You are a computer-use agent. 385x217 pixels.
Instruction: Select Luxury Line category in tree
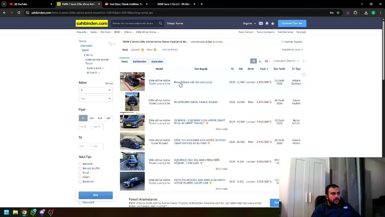pos(94,68)
